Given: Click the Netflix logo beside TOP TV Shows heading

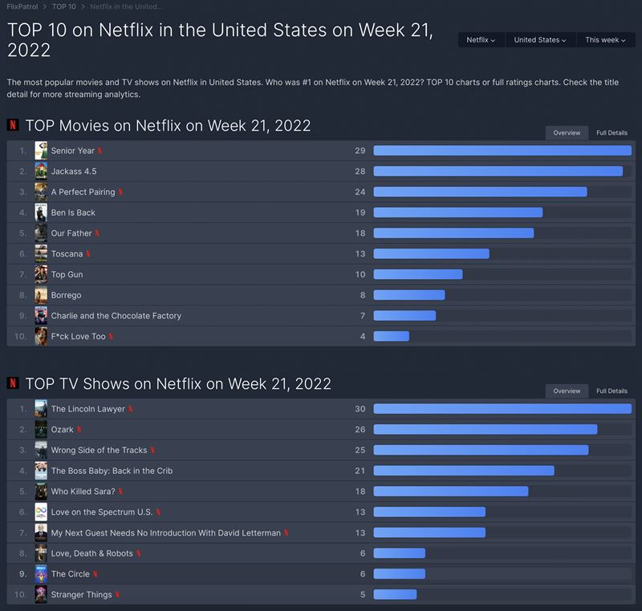Looking at the screenshot, I should click(x=13, y=384).
